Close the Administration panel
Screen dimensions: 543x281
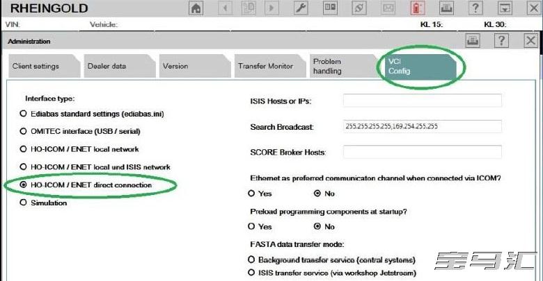click(x=530, y=41)
